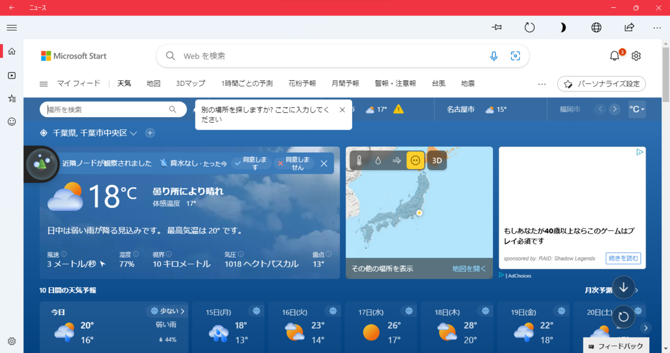Add location with plus icon

pyautogui.click(x=150, y=133)
